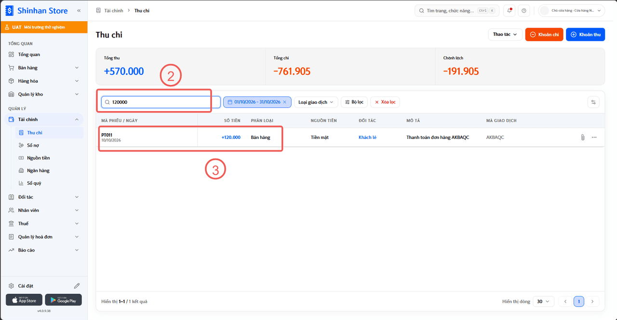The image size is (617, 320).
Task: Open the notifications bell
Action: tap(510, 11)
